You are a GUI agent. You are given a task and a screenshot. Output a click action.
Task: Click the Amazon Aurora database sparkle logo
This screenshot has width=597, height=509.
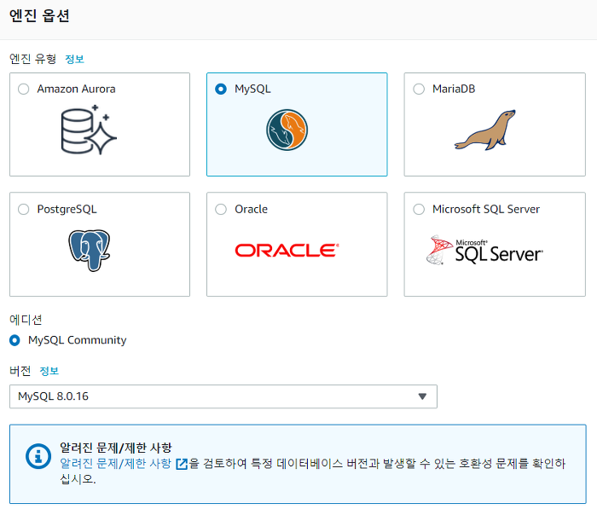tap(89, 130)
